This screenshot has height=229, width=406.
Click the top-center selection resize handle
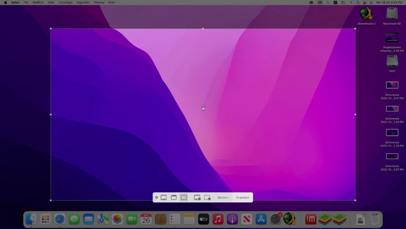click(x=203, y=29)
